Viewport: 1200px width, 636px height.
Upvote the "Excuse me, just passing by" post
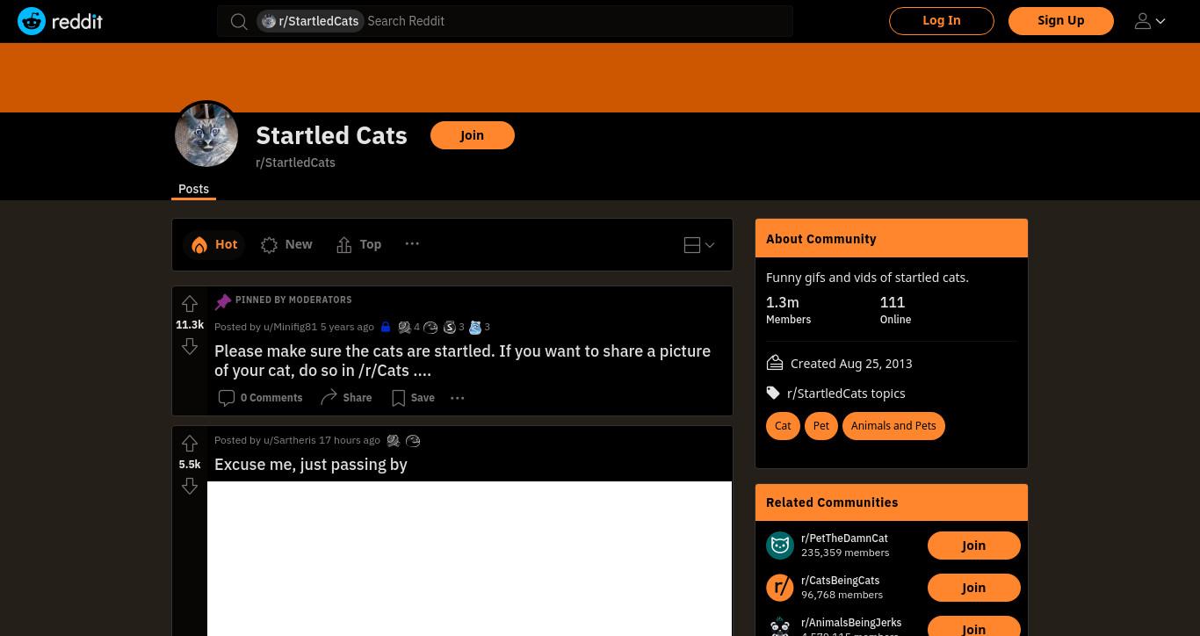190,444
